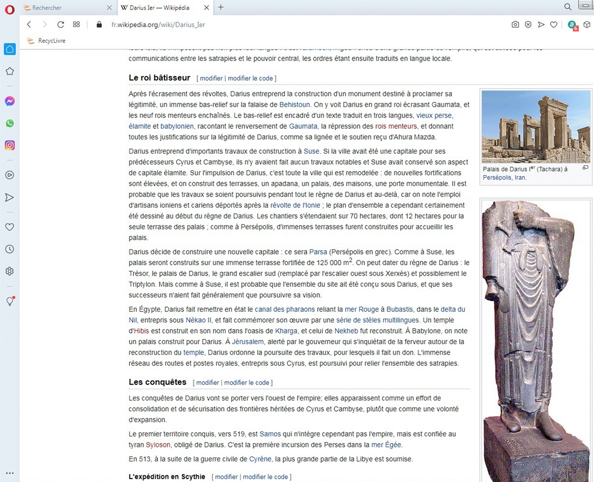Close the Darius Ier Wikipédia tab
Image resolution: width=594 pixels, height=482 pixels.
pyautogui.click(x=206, y=7)
